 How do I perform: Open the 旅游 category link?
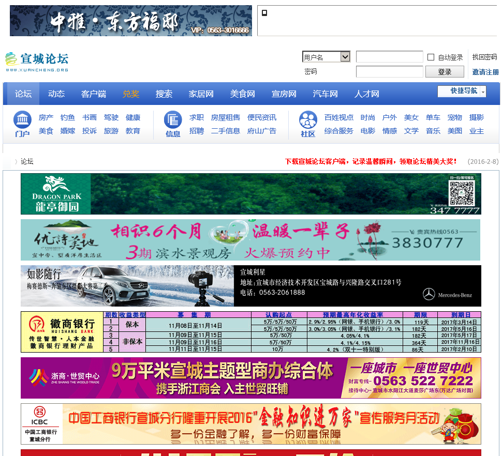pos(111,131)
